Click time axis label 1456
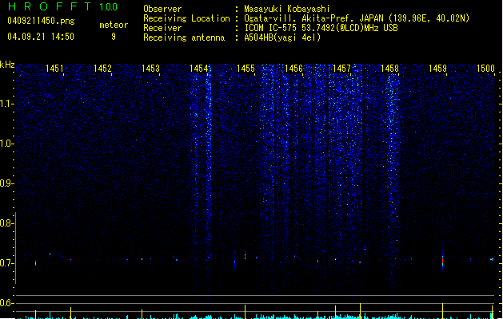The image size is (503, 319). point(293,68)
